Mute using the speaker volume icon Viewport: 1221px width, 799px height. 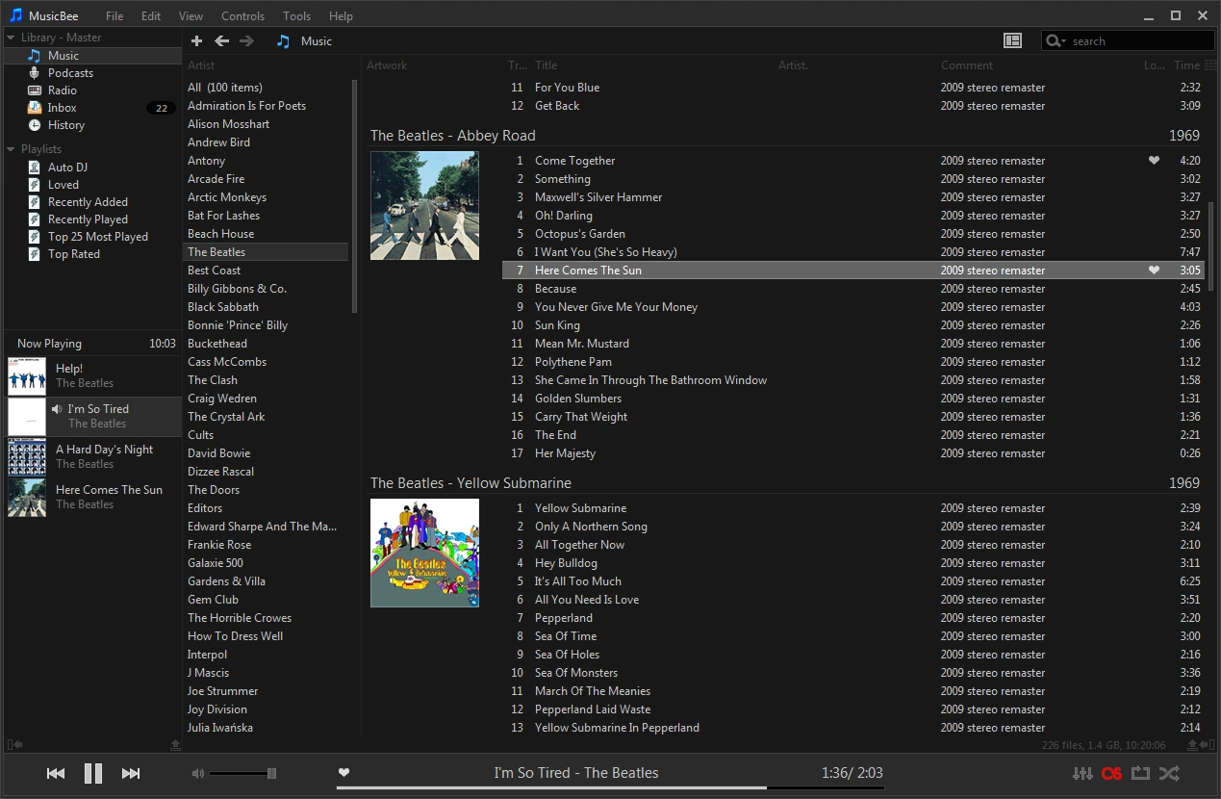click(198, 773)
